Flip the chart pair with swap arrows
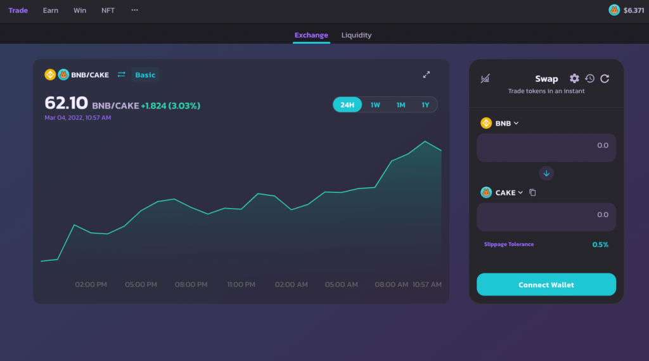Screen dimensions: 649x361 [121, 75]
